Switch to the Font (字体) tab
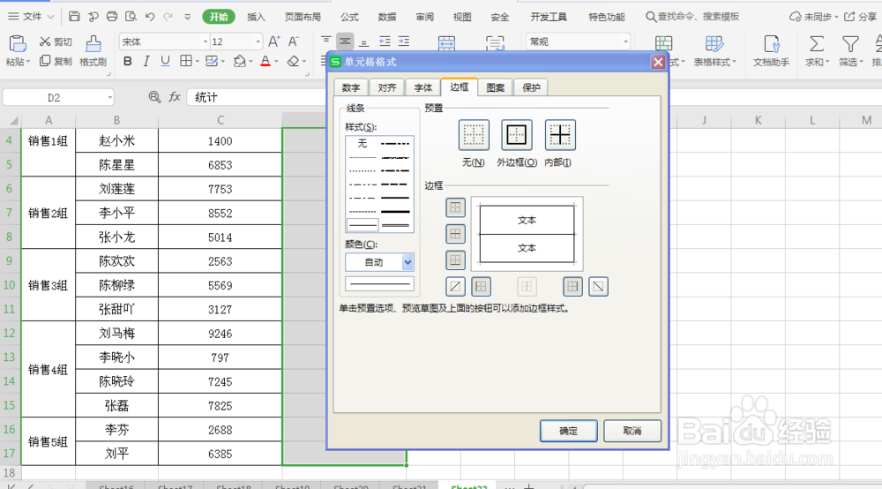The image size is (882, 489). (423, 87)
